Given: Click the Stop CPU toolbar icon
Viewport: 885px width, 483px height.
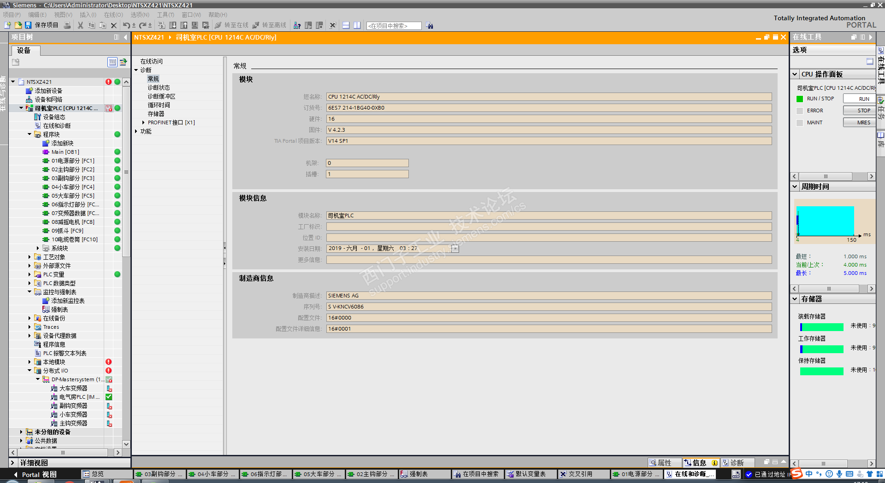Looking at the screenshot, I should click(319, 25).
